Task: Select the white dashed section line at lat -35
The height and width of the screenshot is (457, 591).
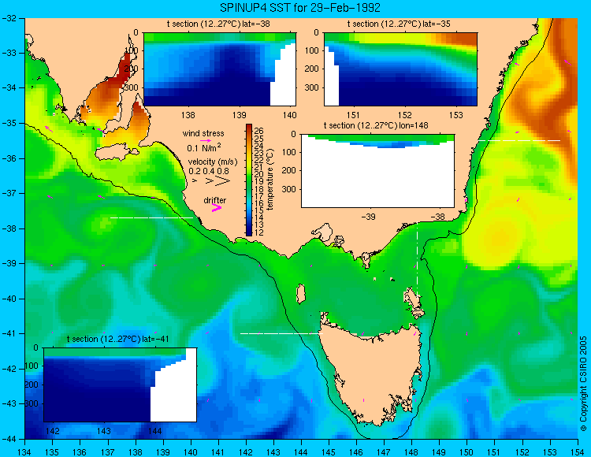Action: 519,140
